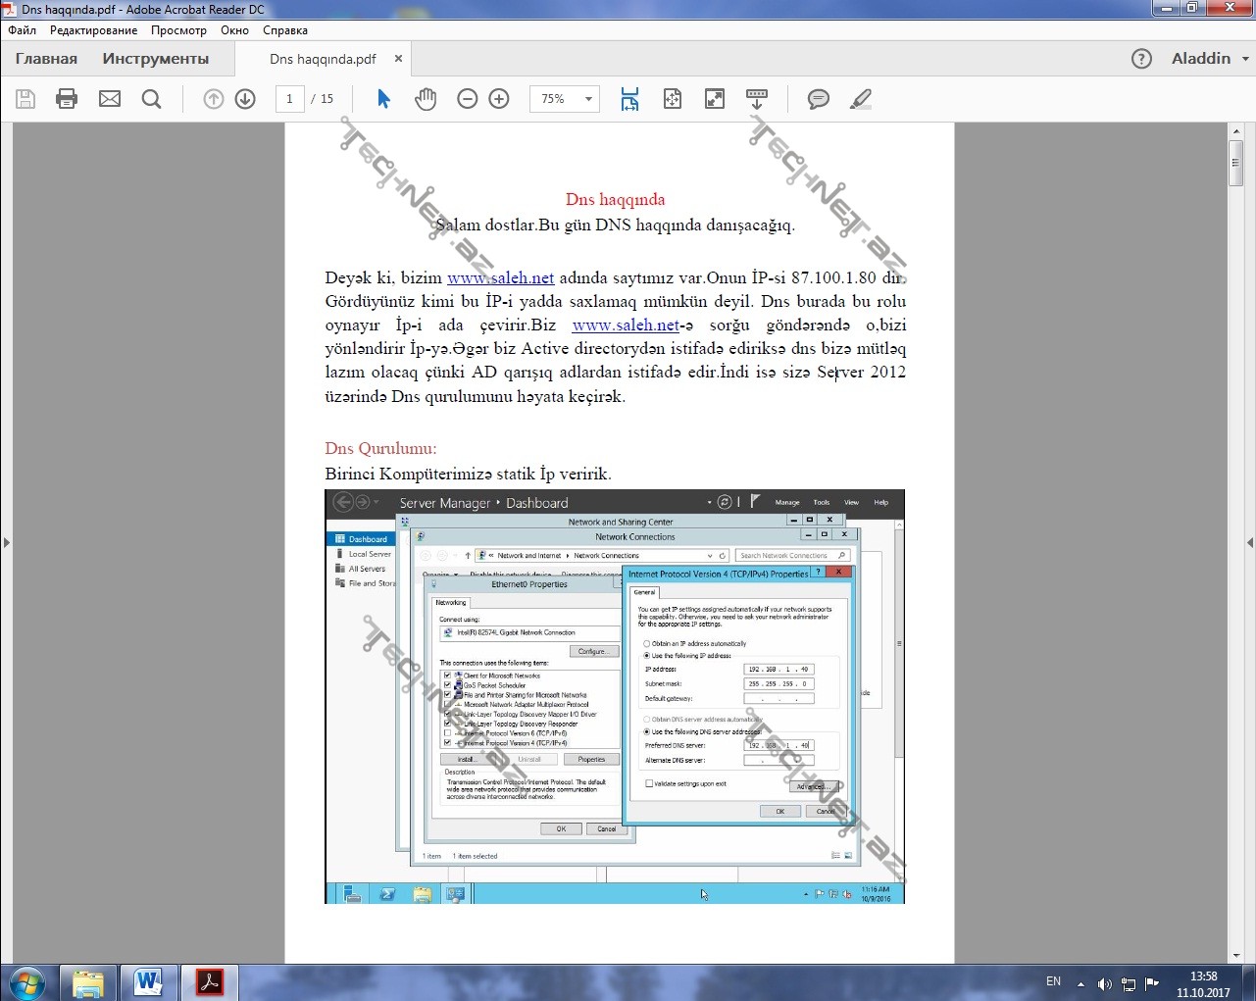The image size is (1256, 1001).
Task: Click the Zoom out minus icon
Action: point(468,99)
